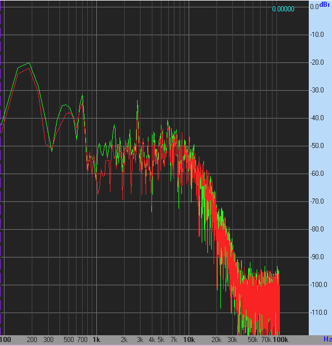Screen dimensions: 332x346
Task: Click the 20k frequency axis label
Action: tap(216, 340)
